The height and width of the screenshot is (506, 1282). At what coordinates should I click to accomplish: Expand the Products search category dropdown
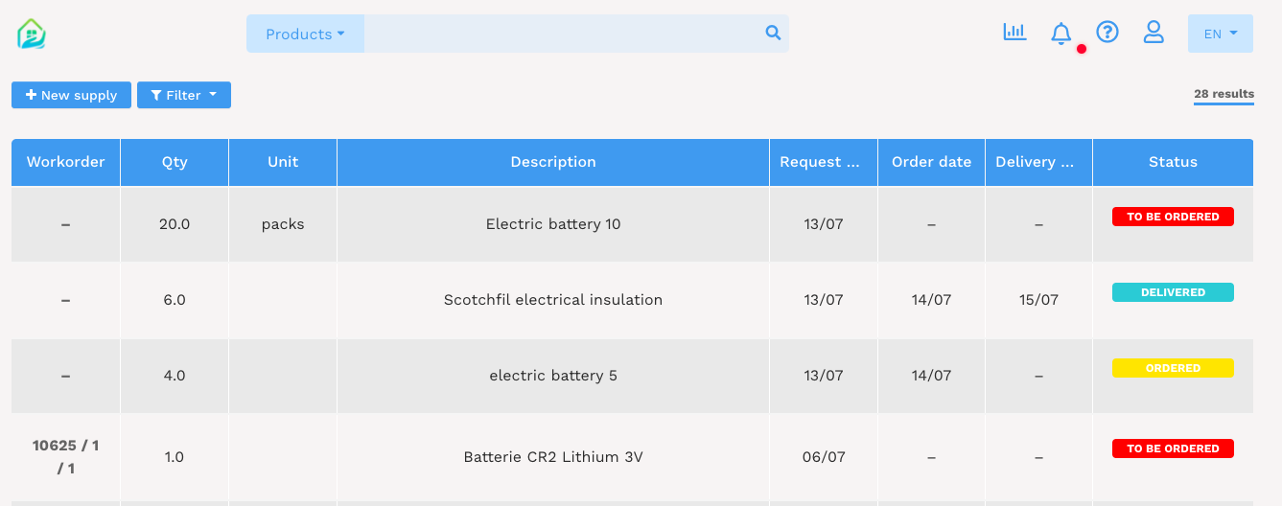(x=305, y=34)
